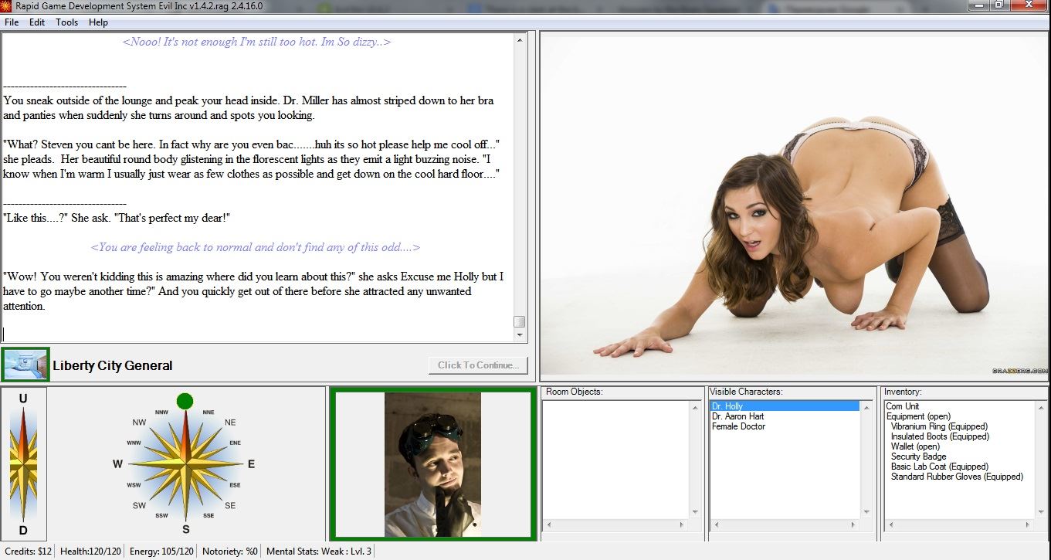Select the NE direction on compass
The width and height of the screenshot is (1051, 560).
[x=229, y=423]
